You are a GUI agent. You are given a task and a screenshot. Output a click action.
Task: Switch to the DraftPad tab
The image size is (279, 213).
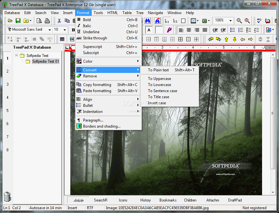coord(235,200)
